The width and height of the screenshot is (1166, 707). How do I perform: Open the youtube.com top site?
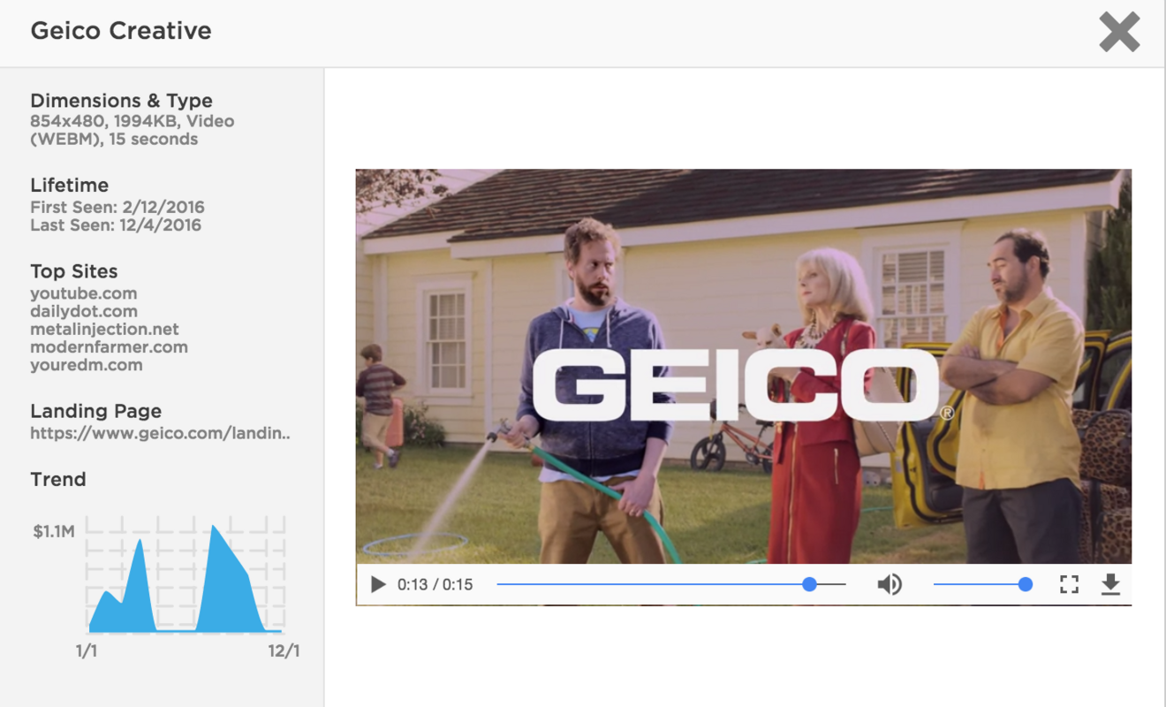click(83, 293)
